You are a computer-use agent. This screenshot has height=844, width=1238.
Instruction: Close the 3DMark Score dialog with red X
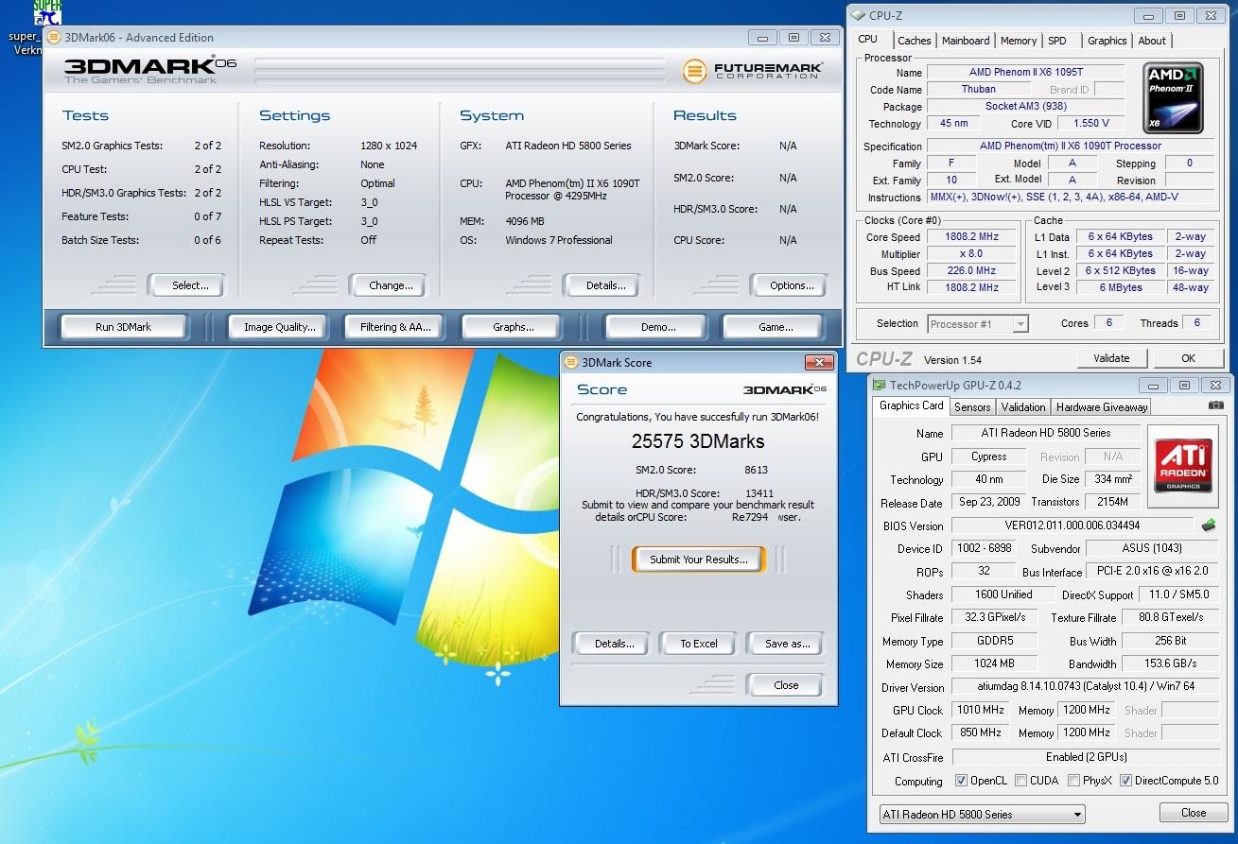(818, 362)
